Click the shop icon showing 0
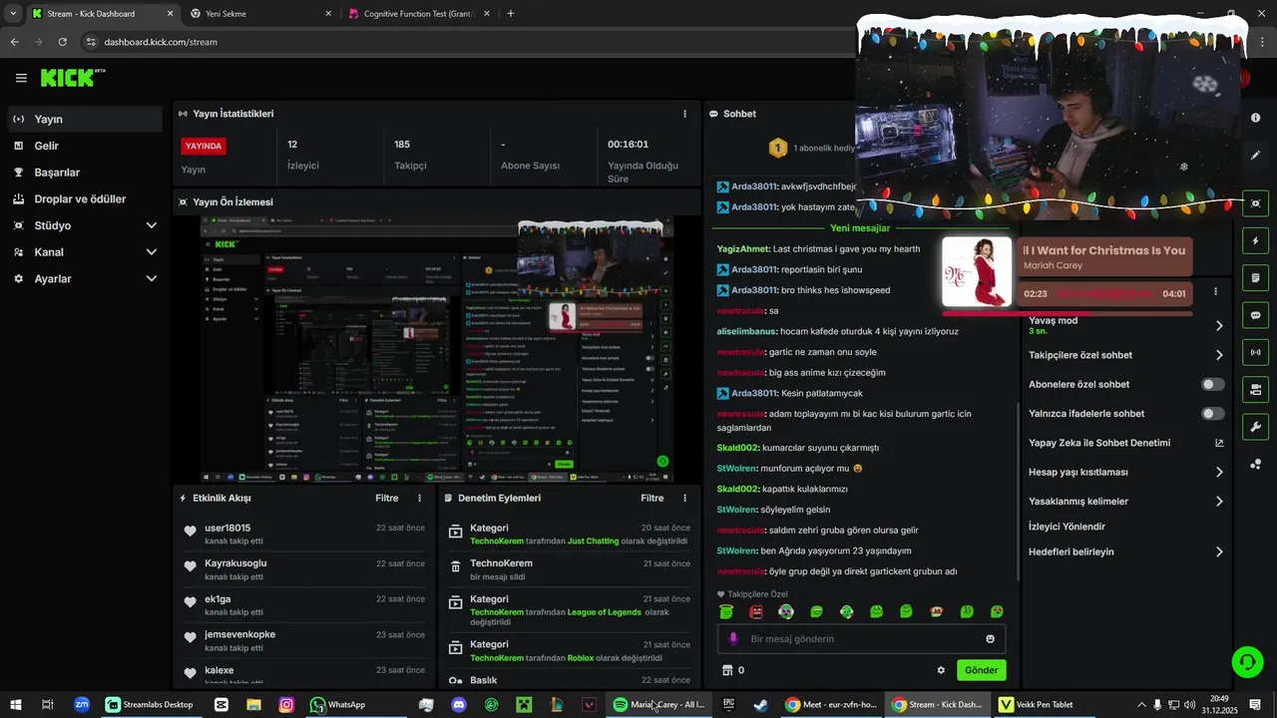The width and height of the screenshot is (1277, 718). [x=727, y=670]
